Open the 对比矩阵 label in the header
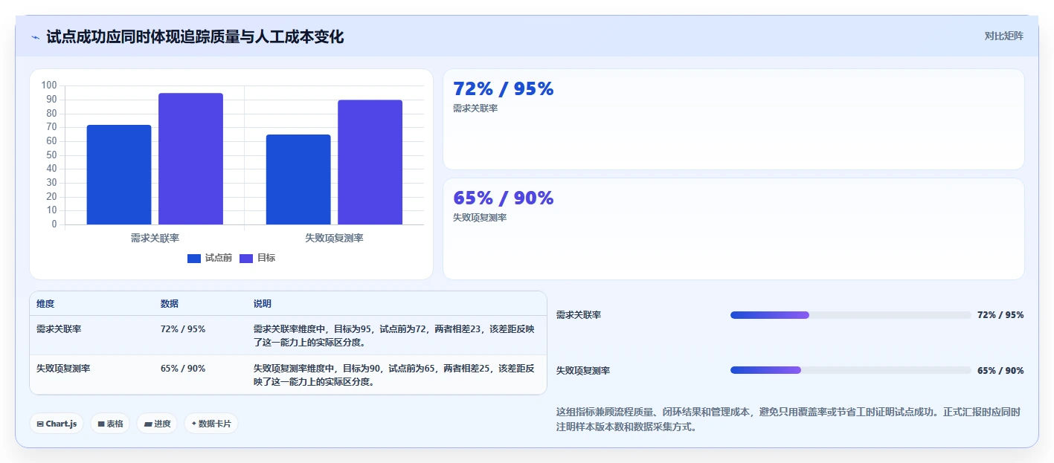 1003,36
